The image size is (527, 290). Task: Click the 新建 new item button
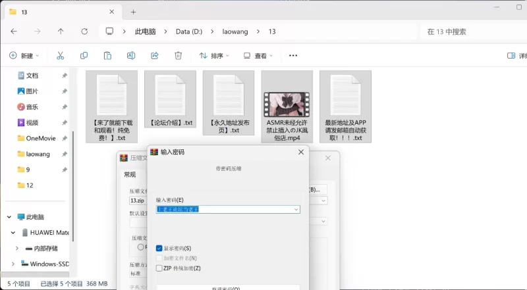24,56
